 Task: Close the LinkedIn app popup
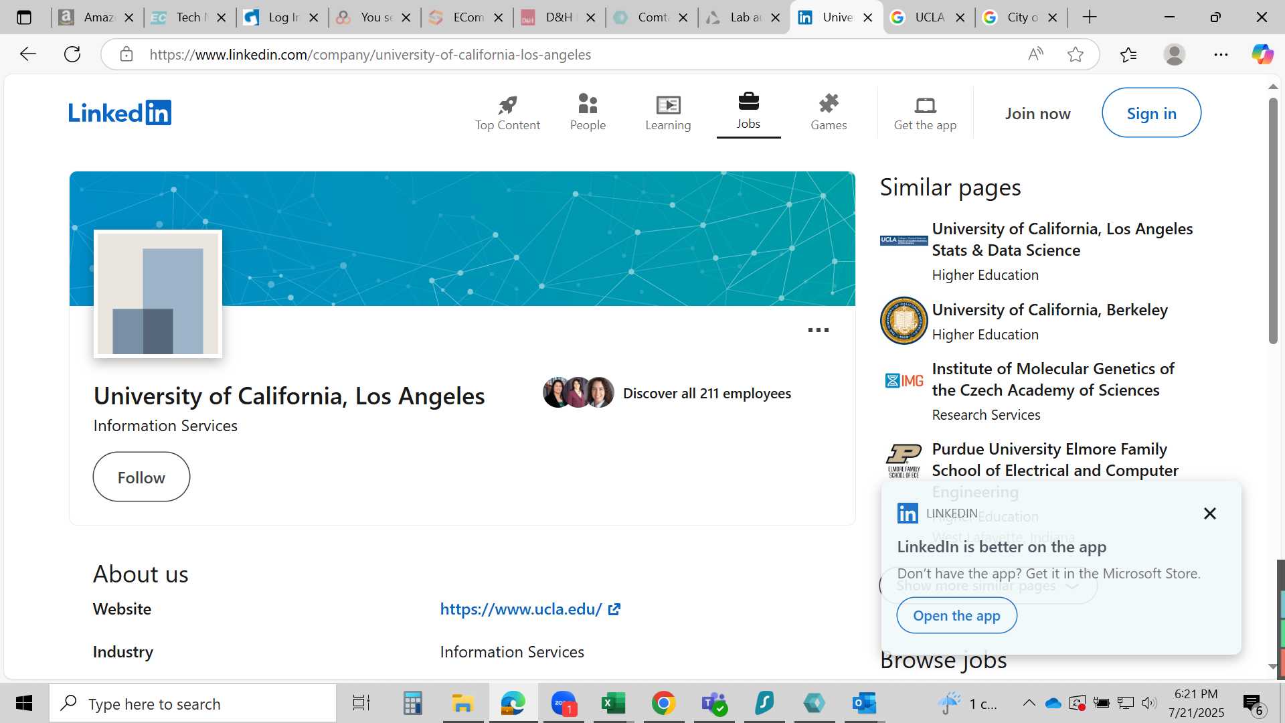(x=1209, y=513)
